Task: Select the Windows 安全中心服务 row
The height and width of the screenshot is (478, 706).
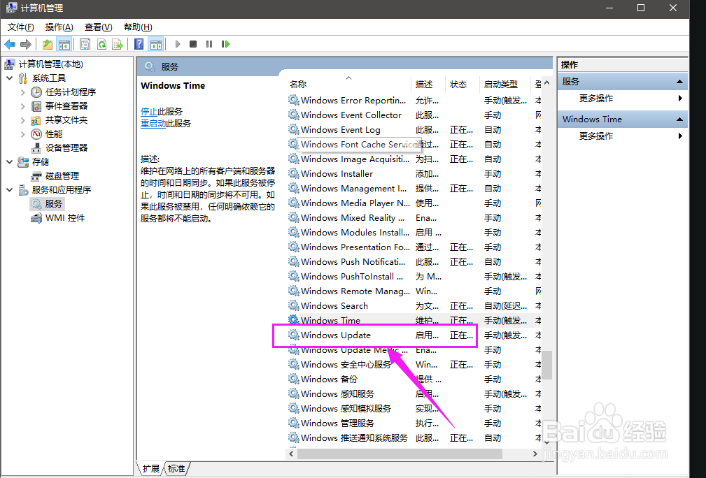Action: coord(415,364)
